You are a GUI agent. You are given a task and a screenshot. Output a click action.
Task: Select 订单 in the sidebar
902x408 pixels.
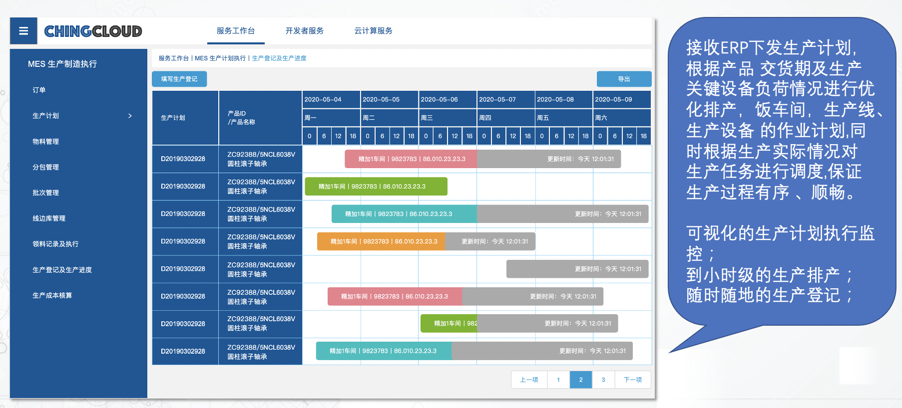pyautogui.click(x=39, y=90)
